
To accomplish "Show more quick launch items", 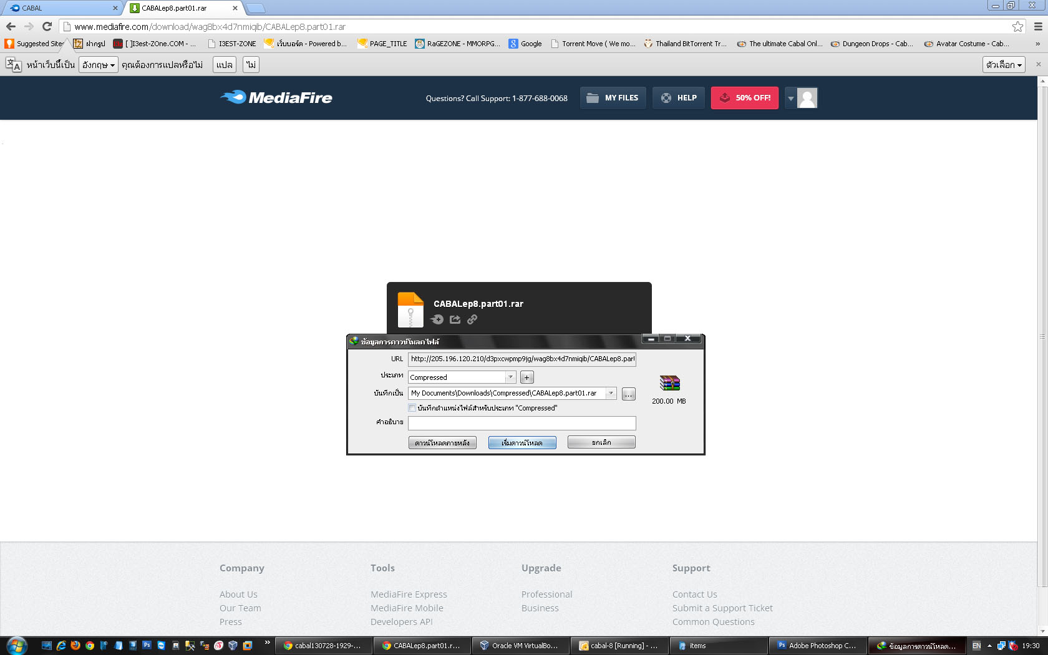I will click(x=268, y=643).
